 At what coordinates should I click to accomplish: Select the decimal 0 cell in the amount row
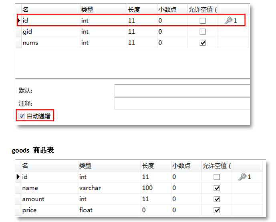(186, 199)
